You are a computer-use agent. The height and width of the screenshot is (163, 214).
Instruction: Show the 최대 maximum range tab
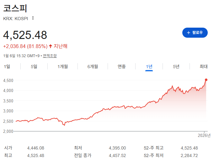204,67
